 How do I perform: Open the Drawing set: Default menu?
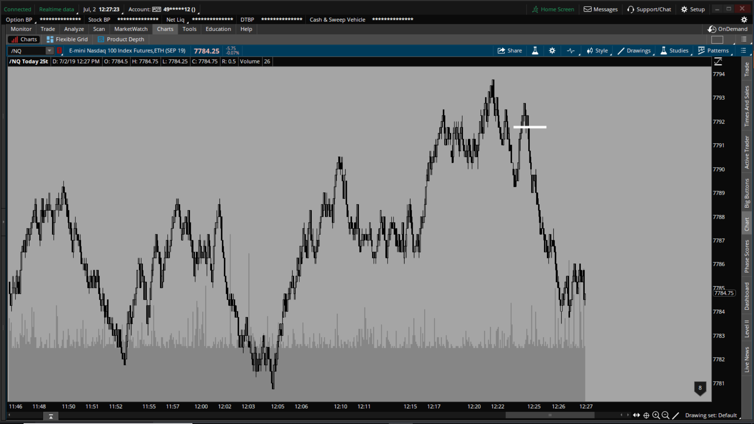[x=711, y=415]
